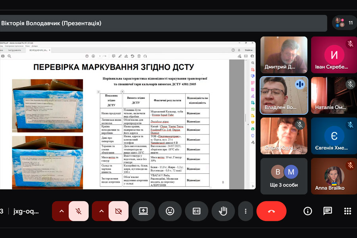Click the present screen icon
Viewport: 357px width, 238px height.
point(144,211)
